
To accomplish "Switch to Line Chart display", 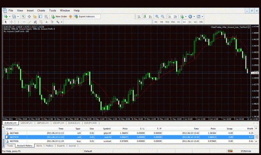I will pos(150,16).
